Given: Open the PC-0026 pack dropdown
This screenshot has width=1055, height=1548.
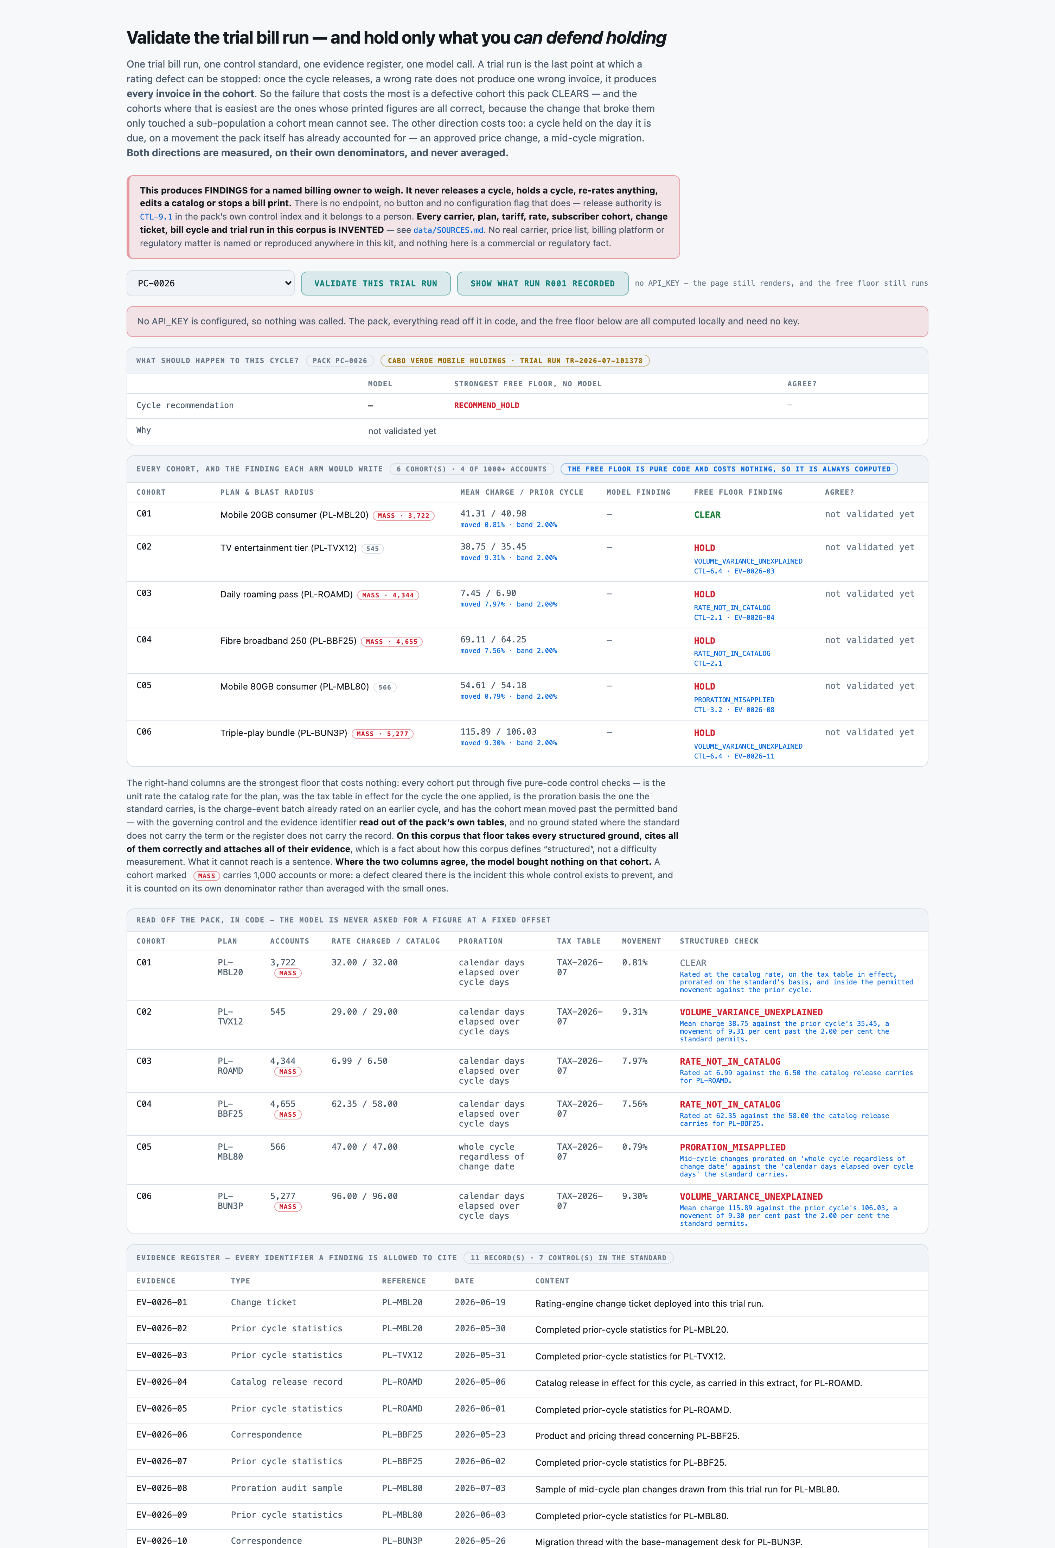Looking at the screenshot, I should click(x=210, y=283).
